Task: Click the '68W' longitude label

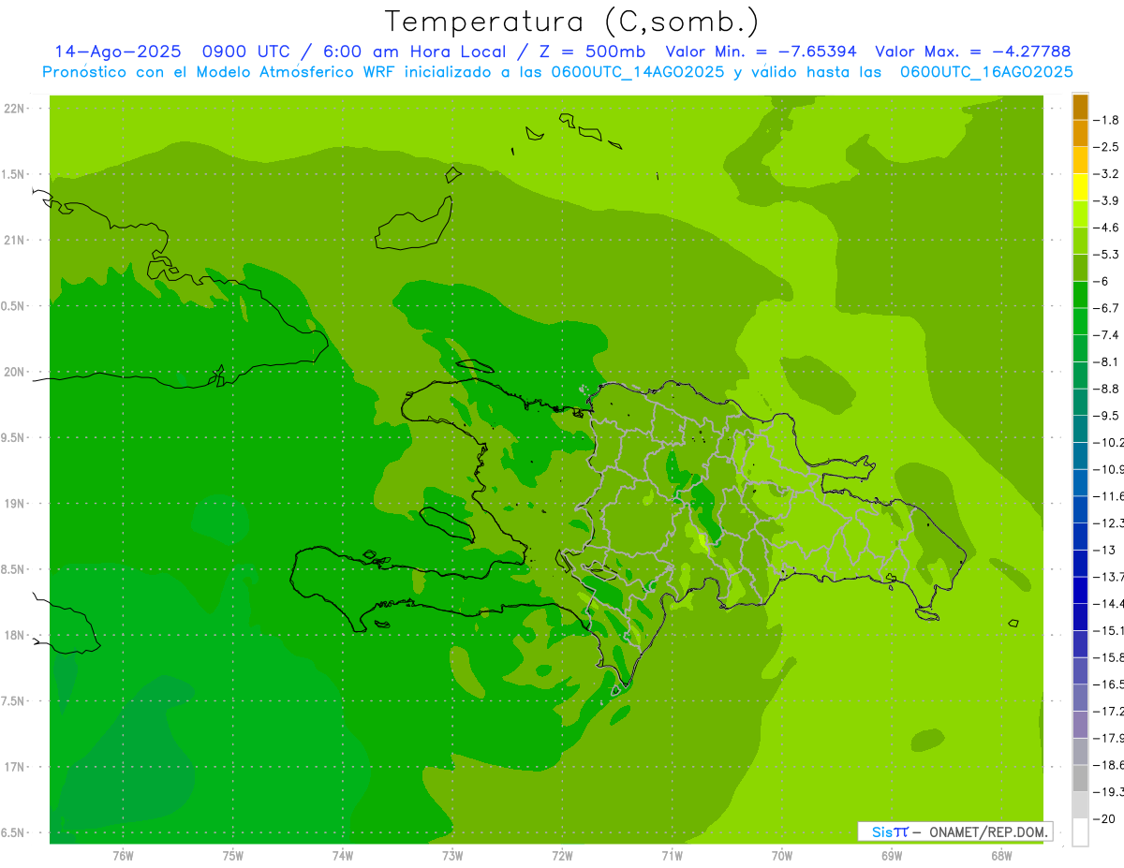Action: (1001, 856)
